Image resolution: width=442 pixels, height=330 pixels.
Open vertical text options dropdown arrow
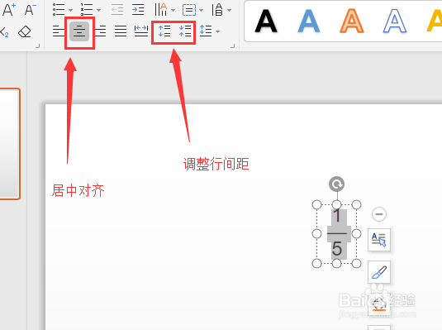click(x=229, y=10)
